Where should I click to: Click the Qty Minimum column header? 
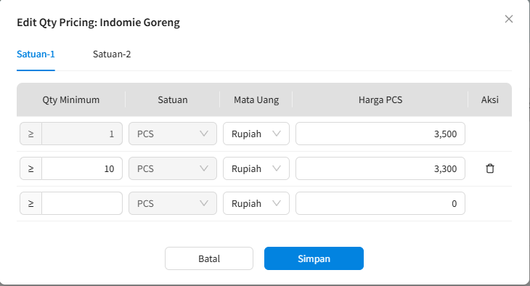pyautogui.click(x=71, y=99)
